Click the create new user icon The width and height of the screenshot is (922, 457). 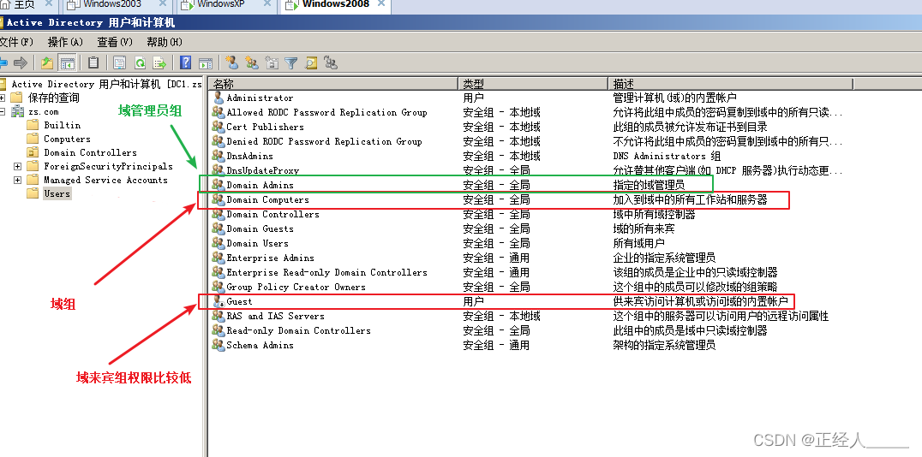[232, 62]
